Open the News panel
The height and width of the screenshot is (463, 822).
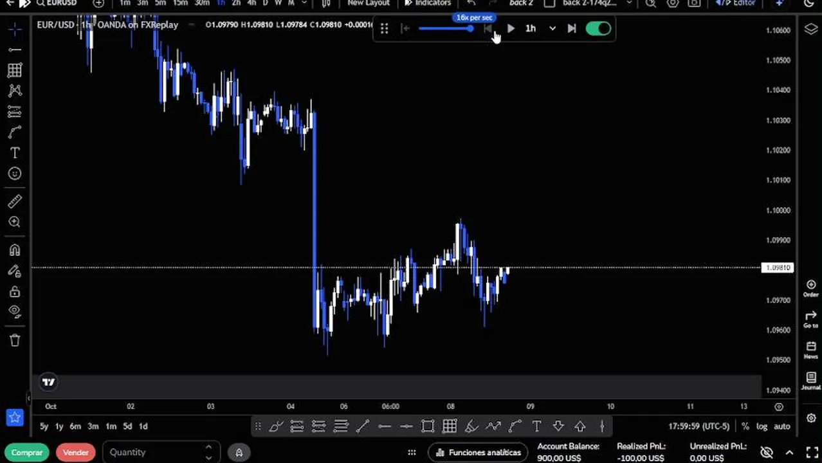[x=810, y=350]
